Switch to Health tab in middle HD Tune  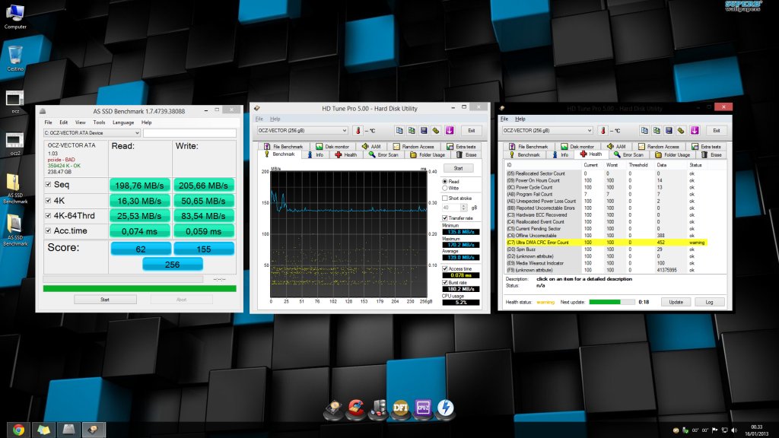pyautogui.click(x=346, y=155)
